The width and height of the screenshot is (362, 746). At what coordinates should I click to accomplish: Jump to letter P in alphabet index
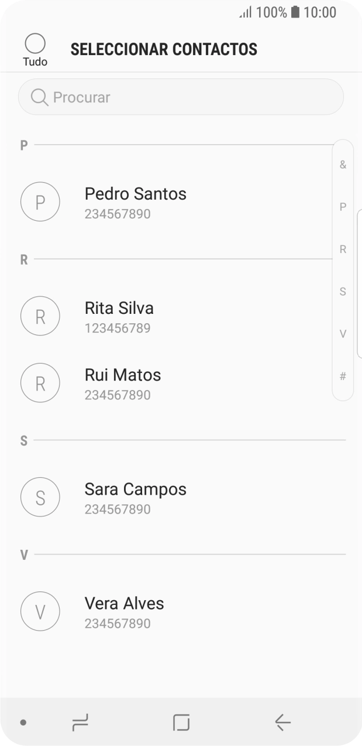point(342,206)
